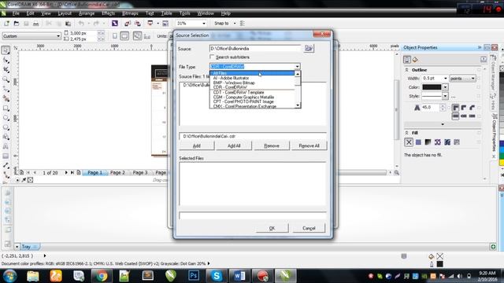
Task: Click the miter limit 45.0 field
Action: 431,108
